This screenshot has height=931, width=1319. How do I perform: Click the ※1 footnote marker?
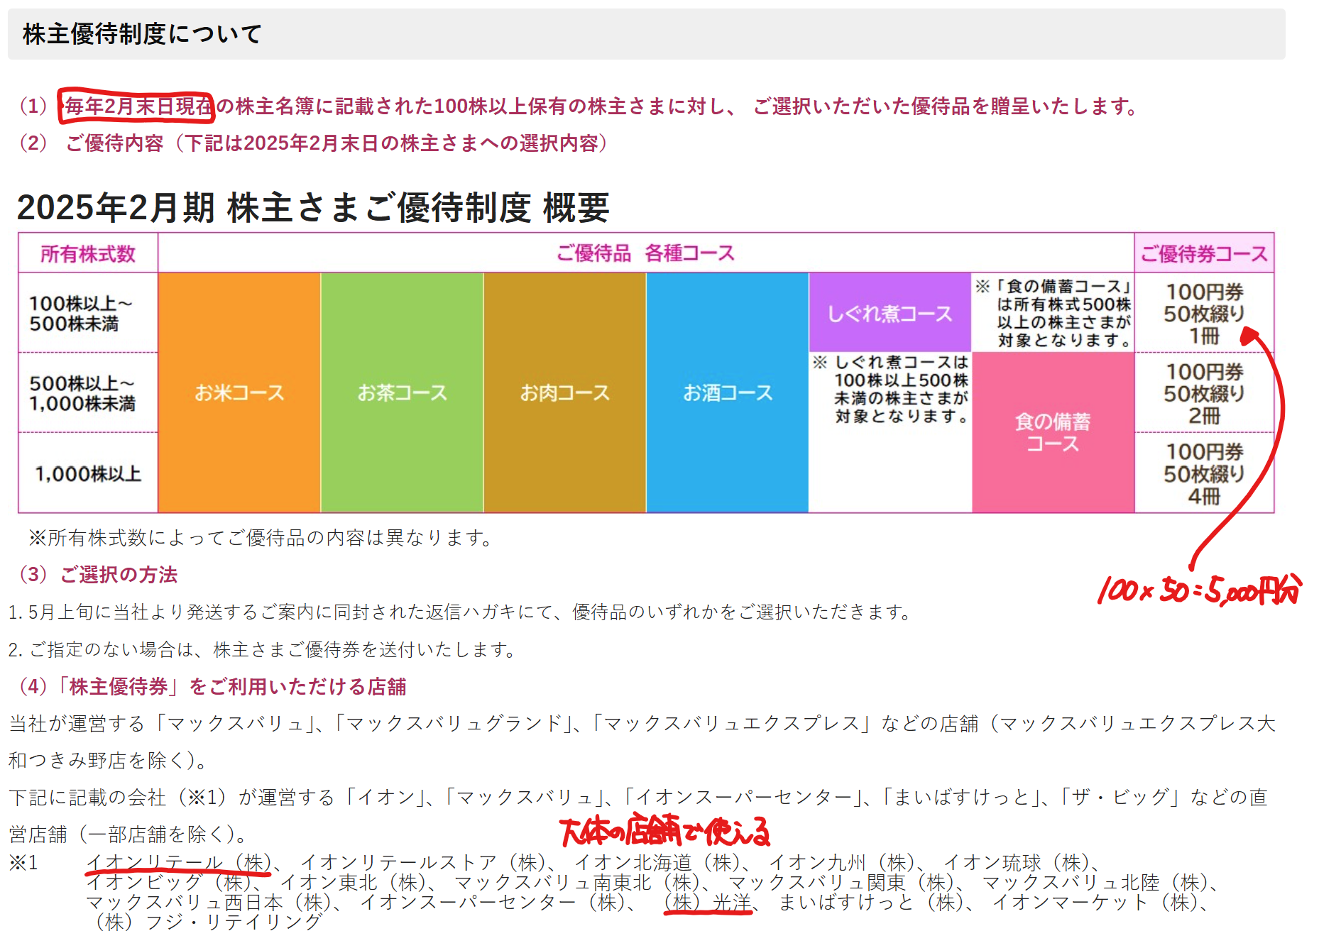23,862
